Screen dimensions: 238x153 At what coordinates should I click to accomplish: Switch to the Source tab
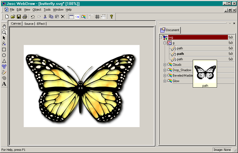[x=29, y=24]
